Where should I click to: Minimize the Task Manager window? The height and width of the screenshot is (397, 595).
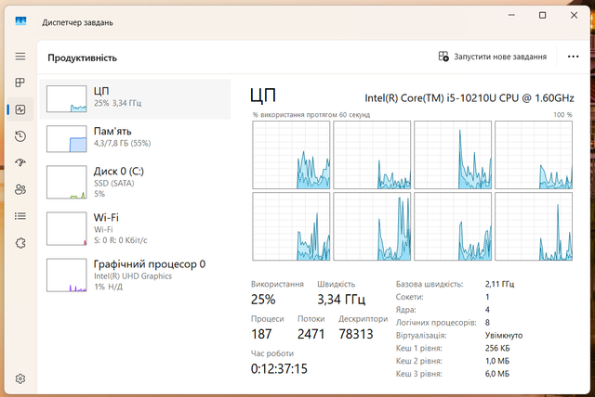point(511,15)
